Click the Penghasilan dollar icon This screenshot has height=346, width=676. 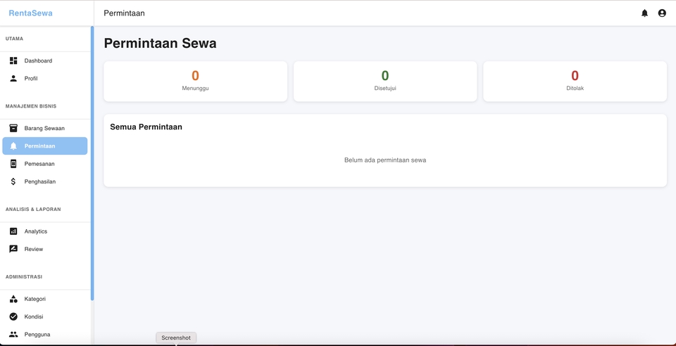click(x=13, y=181)
